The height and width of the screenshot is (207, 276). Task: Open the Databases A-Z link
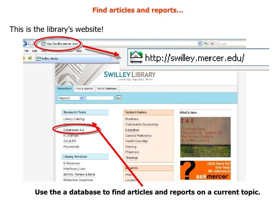pos(74,130)
